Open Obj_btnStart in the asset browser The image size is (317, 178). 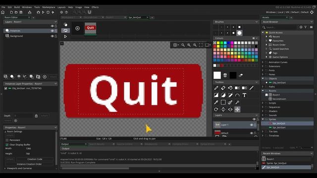point(279,83)
